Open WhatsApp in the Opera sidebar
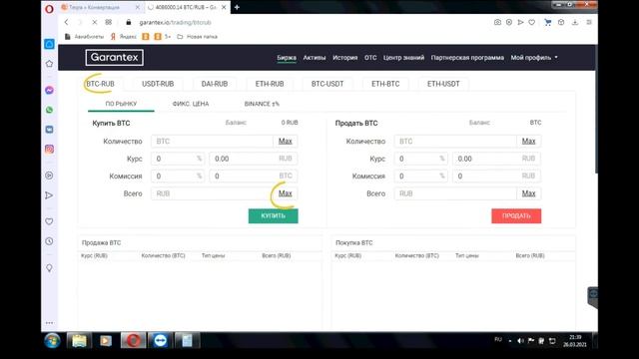The image size is (639, 359). tap(49, 110)
